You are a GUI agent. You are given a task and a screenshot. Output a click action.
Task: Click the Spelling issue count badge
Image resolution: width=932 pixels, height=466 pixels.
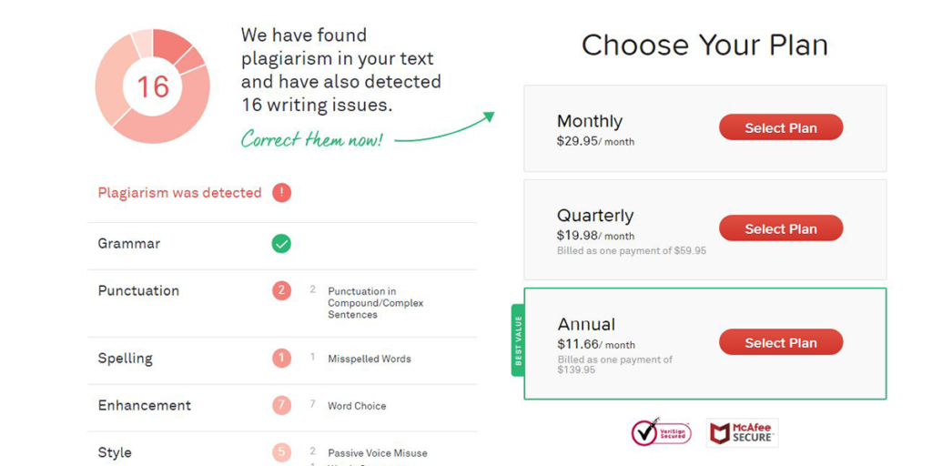(282, 359)
